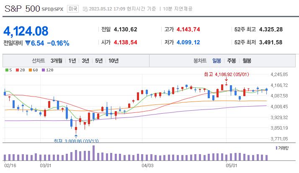299x173 pixels.
Task: Click the previous close value 4,130.62
Action: pos(125,30)
